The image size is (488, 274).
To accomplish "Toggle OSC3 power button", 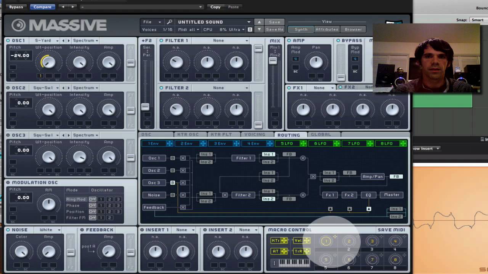I will tap(8, 135).
